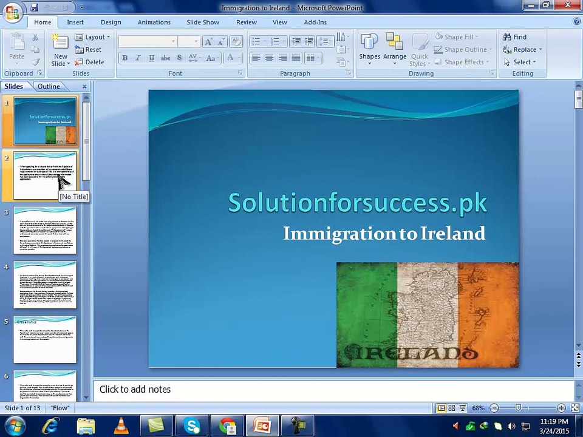
Task: Open Change Case Aa dropdown
Action: tap(213, 58)
